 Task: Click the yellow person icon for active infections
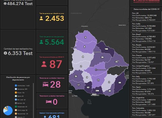coord(41,18)
